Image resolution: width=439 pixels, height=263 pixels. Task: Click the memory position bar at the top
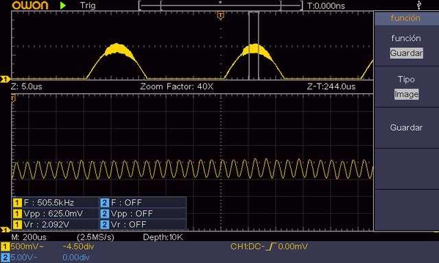(x=221, y=5)
